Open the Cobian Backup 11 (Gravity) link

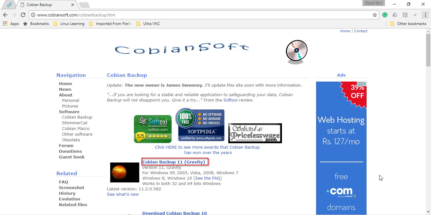(174, 162)
